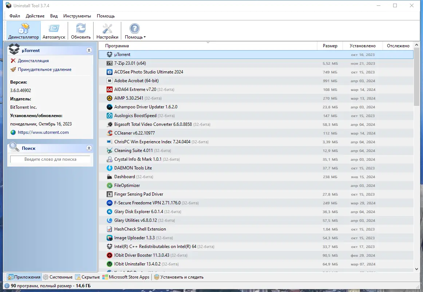Image resolution: width=423 pixels, height=292 pixels.
Task: Click the Glary Utilities icon
Action: tap(109, 220)
